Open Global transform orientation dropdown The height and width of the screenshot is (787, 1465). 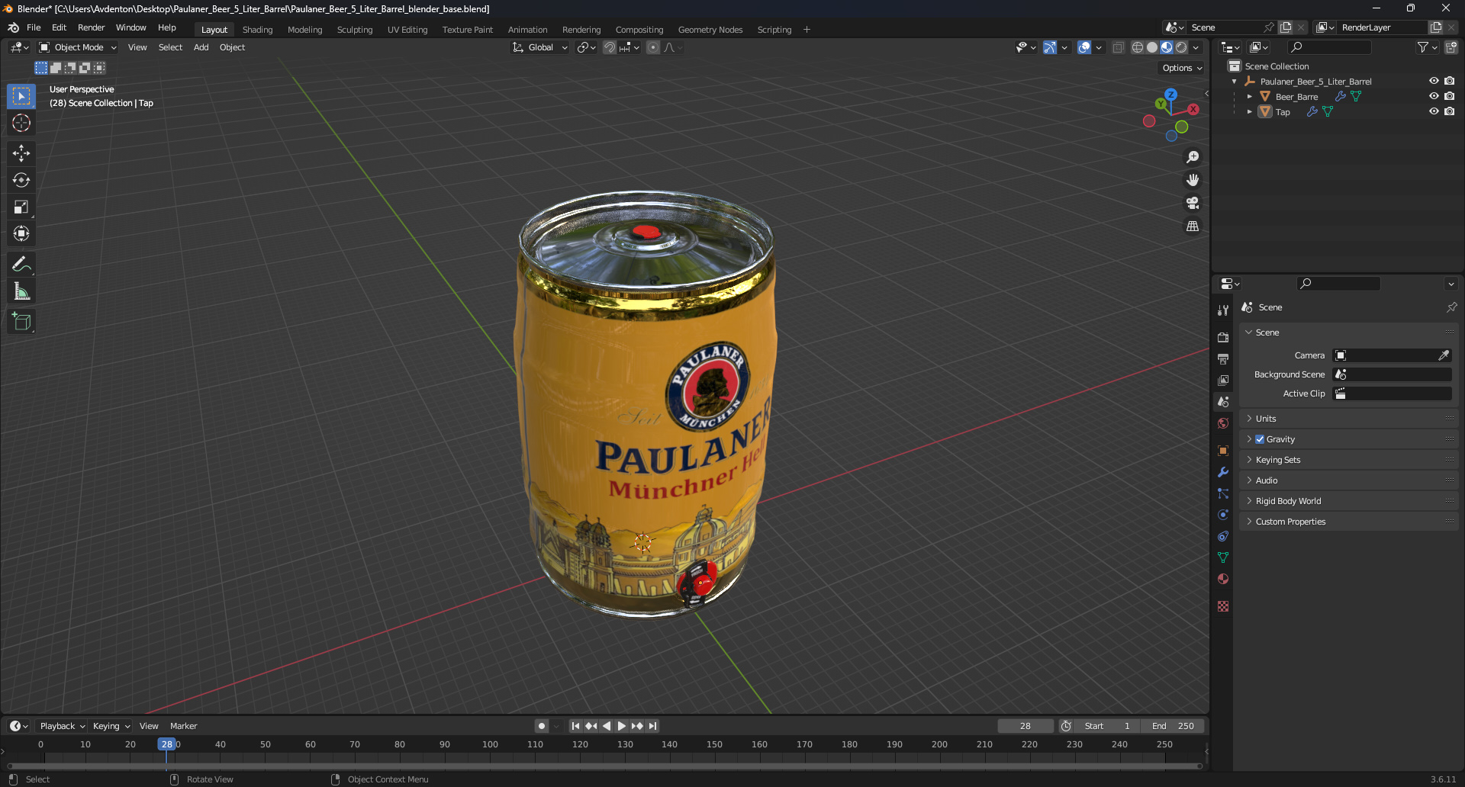tap(540, 47)
